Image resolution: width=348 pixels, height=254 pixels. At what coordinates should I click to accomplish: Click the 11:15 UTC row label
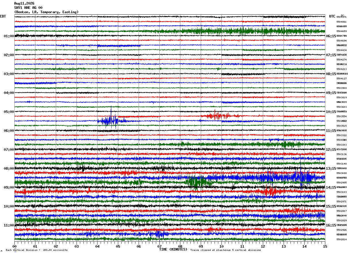coord(331,131)
